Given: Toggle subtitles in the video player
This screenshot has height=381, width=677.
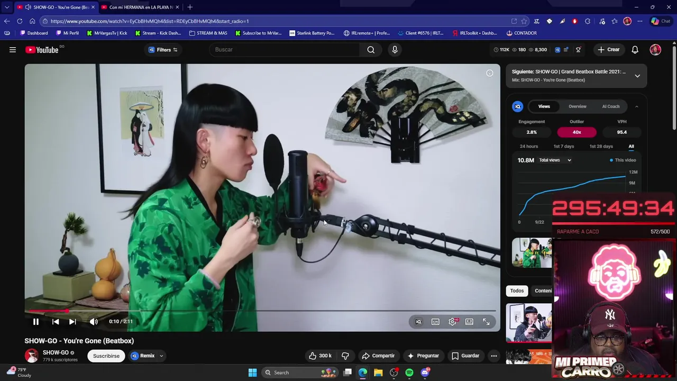Looking at the screenshot, I should click(x=435, y=322).
